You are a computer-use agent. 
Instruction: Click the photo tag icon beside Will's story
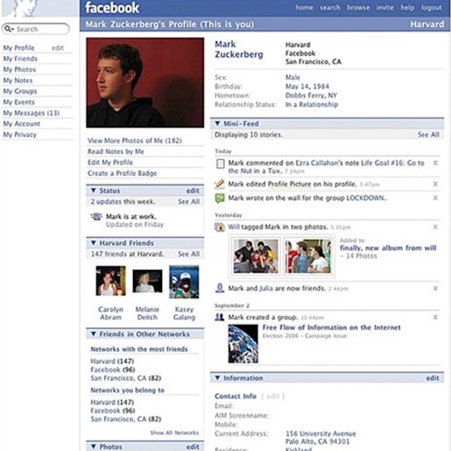point(220,227)
